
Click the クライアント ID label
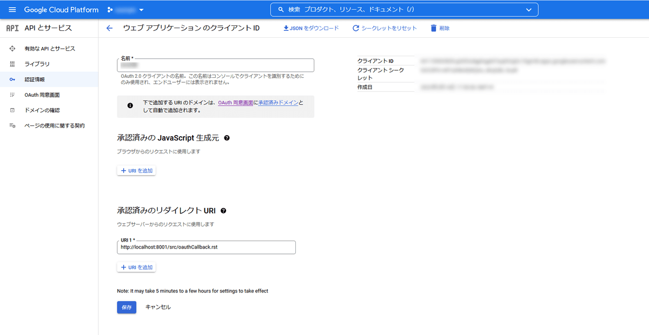pyautogui.click(x=375, y=61)
